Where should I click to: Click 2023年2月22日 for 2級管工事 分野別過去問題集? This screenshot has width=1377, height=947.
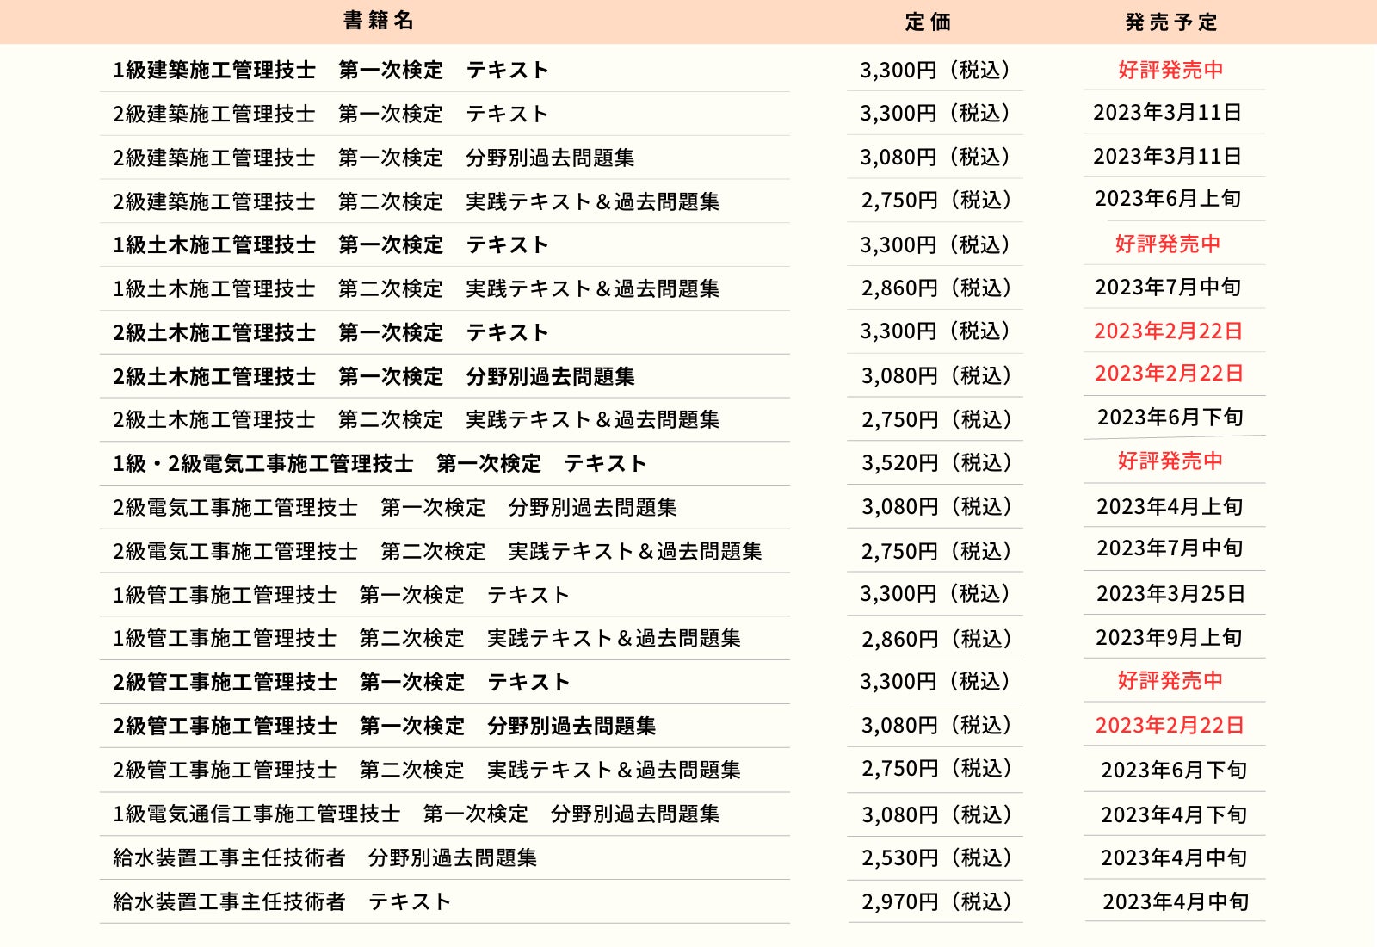1170,725
